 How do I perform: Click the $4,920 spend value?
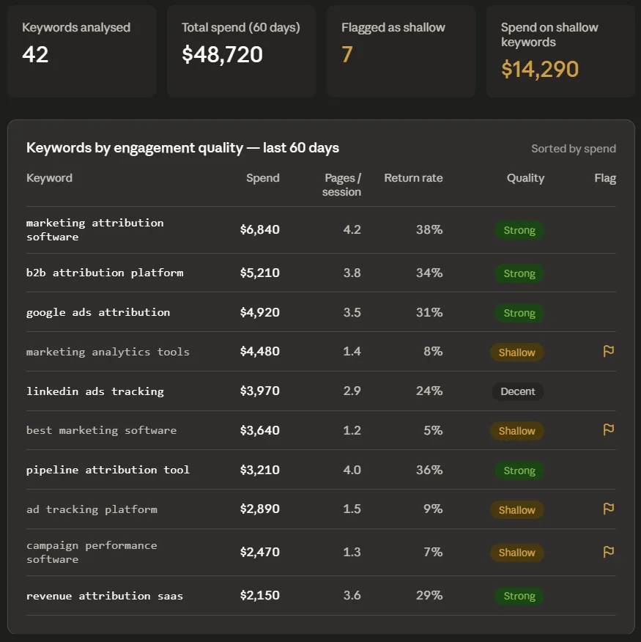pos(259,312)
